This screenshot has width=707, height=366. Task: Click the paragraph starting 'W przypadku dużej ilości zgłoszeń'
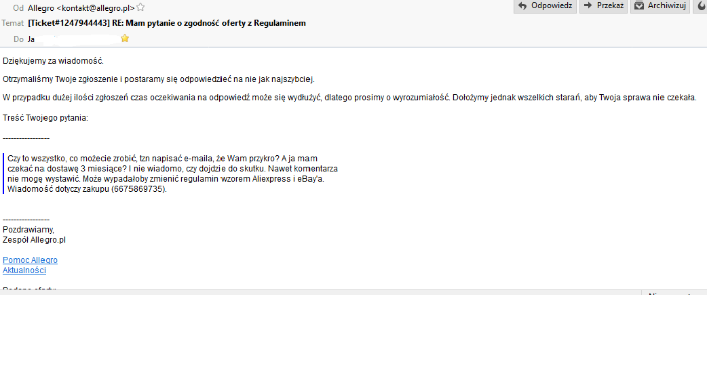[x=349, y=98]
